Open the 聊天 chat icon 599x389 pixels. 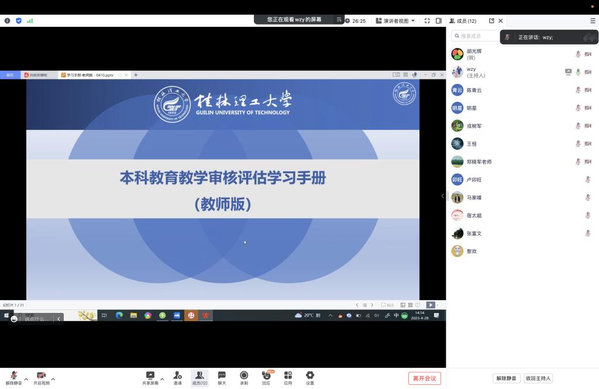[222, 375]
